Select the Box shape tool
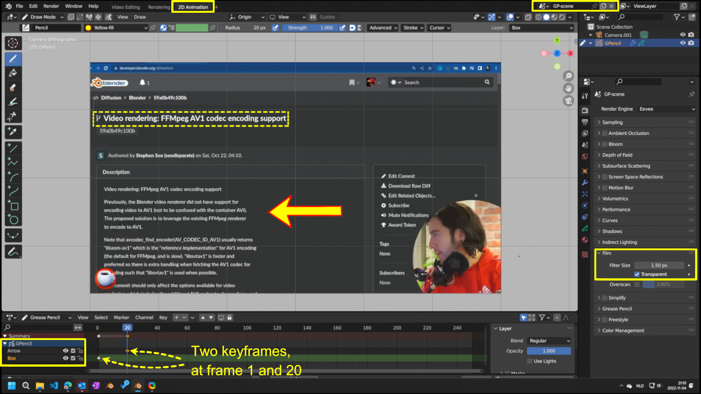This screenshot has width=701, height=394. (x=13, y=206)
